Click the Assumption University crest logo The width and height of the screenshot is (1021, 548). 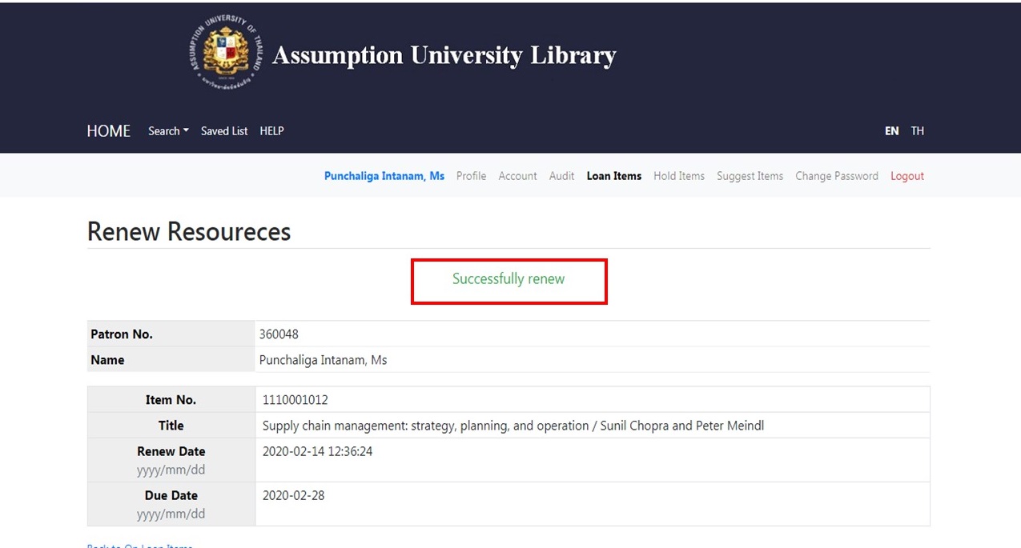pyautogui.click(x=227, y=54)
